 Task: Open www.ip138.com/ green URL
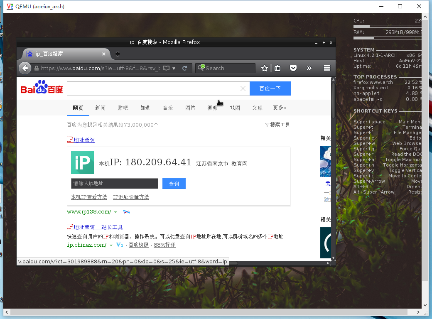click(89, 211)
